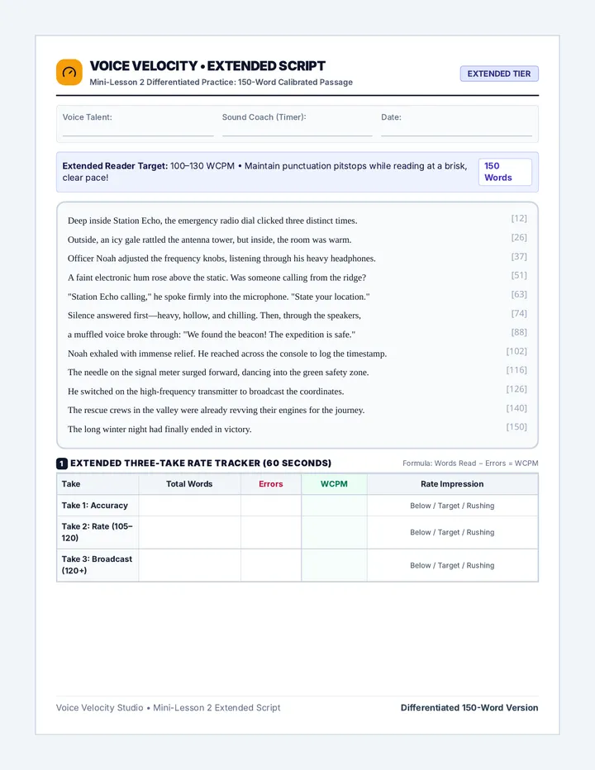The height and width of the screenshot is (770, 595).
Task: Click the 150 Words badge
Action: point(505,172)
